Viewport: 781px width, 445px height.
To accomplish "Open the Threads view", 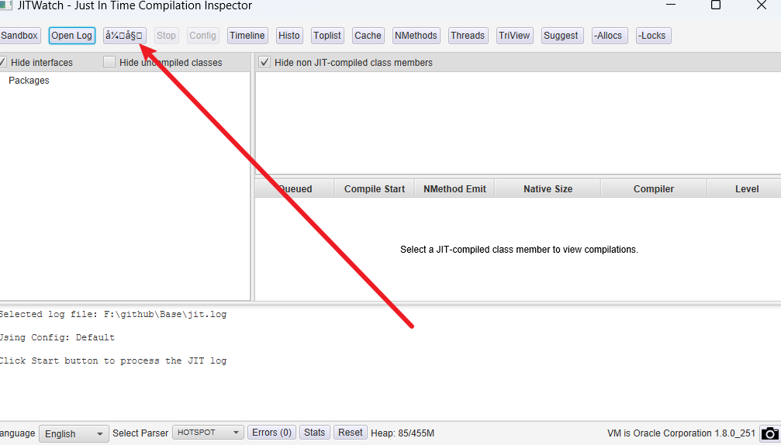I will click(468, 36).
